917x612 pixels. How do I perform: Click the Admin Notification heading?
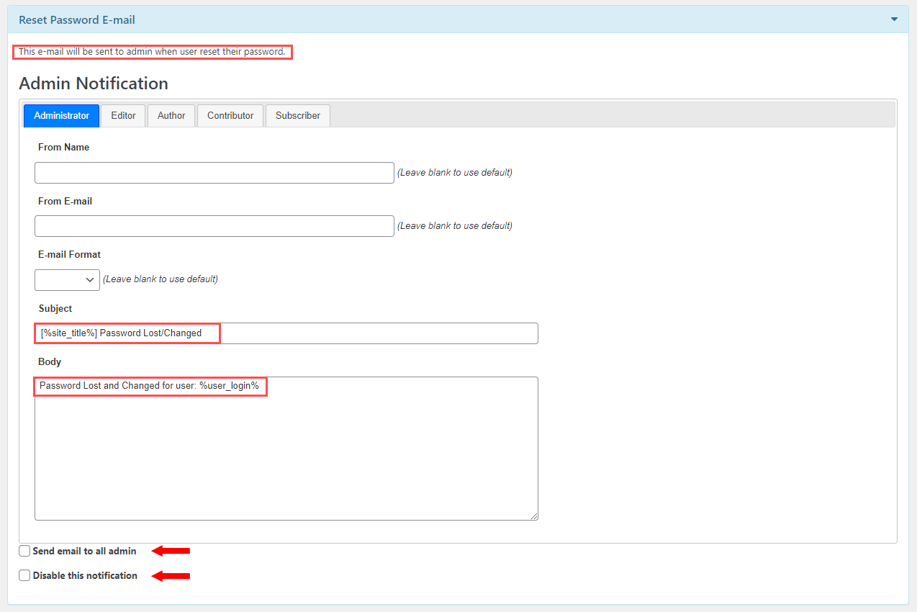93,83
